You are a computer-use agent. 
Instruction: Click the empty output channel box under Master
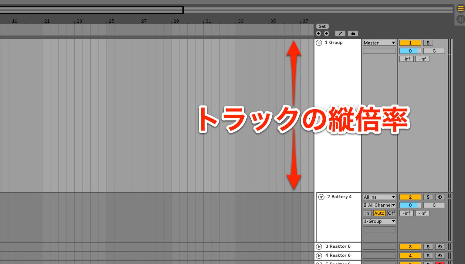click(379, 51)
